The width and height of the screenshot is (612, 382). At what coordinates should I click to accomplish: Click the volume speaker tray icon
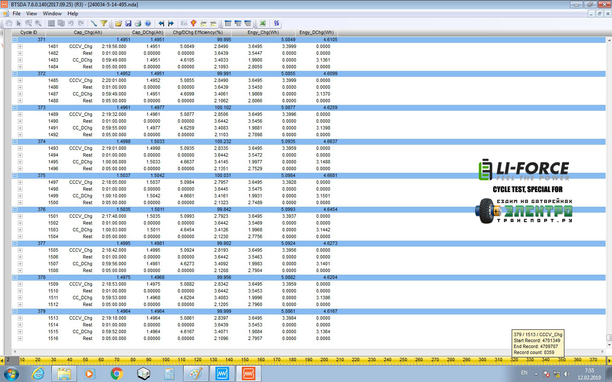pyautogui.click(x=567, y=374)
